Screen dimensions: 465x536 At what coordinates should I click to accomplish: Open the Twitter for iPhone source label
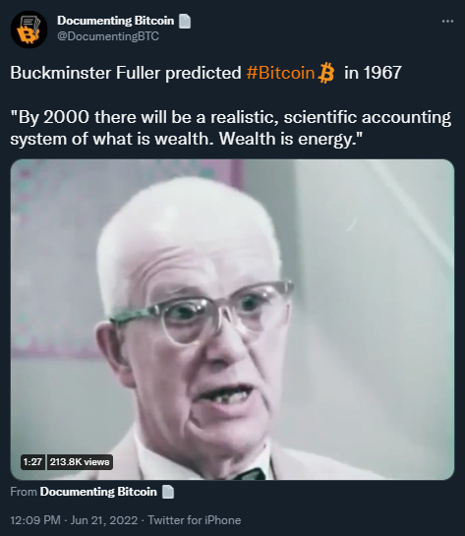pos(195,520)
